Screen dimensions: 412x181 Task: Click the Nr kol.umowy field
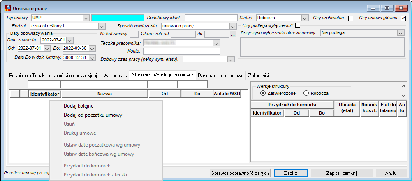tap(134, 34)
